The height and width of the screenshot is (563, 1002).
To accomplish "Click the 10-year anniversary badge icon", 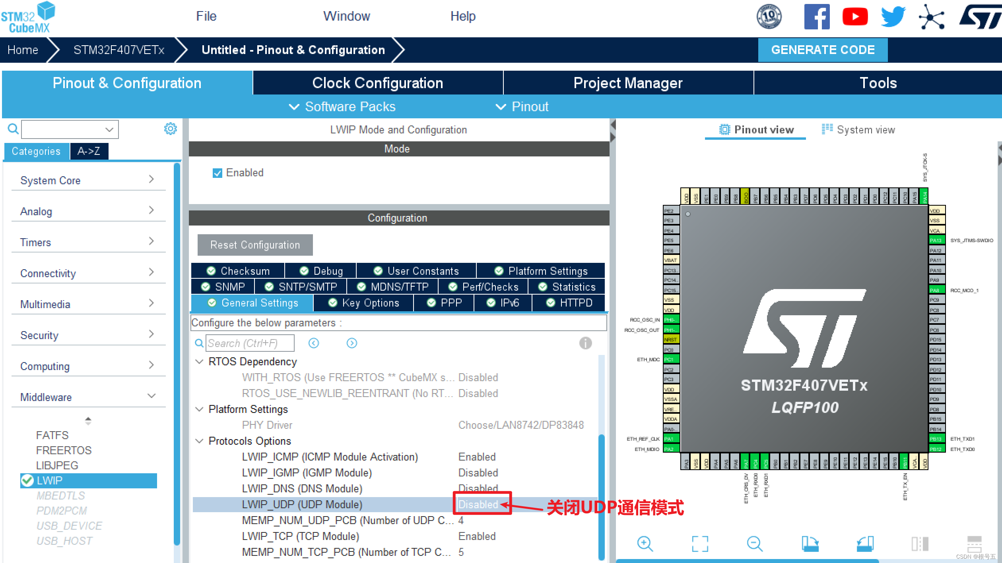I will click(x=769, y=17).
